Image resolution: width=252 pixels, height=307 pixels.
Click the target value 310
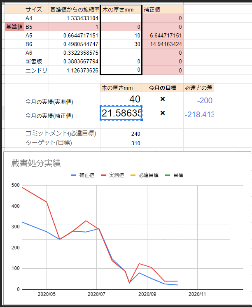[121, 143]
